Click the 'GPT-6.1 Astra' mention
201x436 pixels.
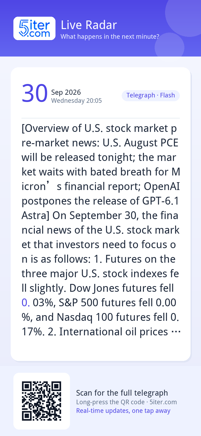[100, 208]
